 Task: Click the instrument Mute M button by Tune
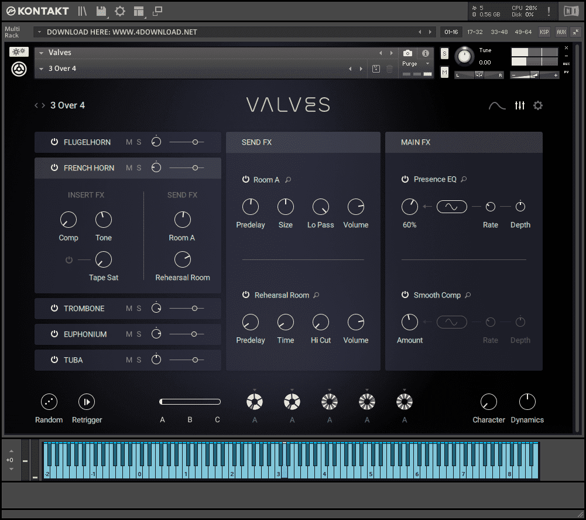click(444, 72)
